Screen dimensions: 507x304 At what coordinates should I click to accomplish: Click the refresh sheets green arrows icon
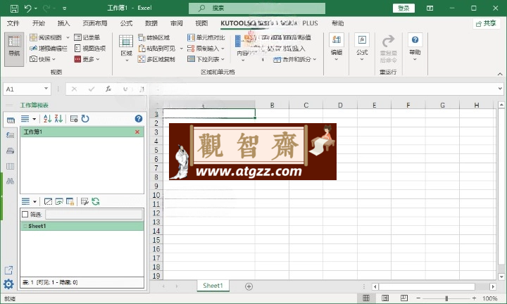pyautogui.click(x=95, y=201)
